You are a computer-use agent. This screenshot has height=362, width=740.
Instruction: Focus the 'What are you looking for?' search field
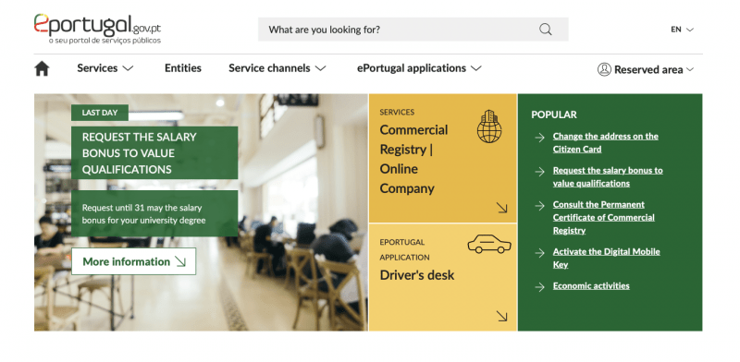click(x=413, y=30)
